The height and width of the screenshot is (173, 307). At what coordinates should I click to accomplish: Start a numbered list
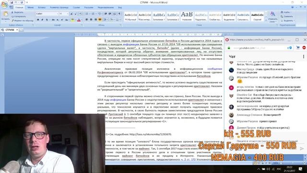(94, 14)
